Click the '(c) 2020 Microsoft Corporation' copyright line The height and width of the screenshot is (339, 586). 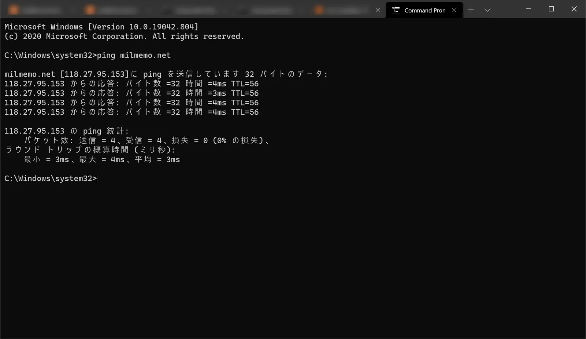pyautogui.click(x=124, y=36)
